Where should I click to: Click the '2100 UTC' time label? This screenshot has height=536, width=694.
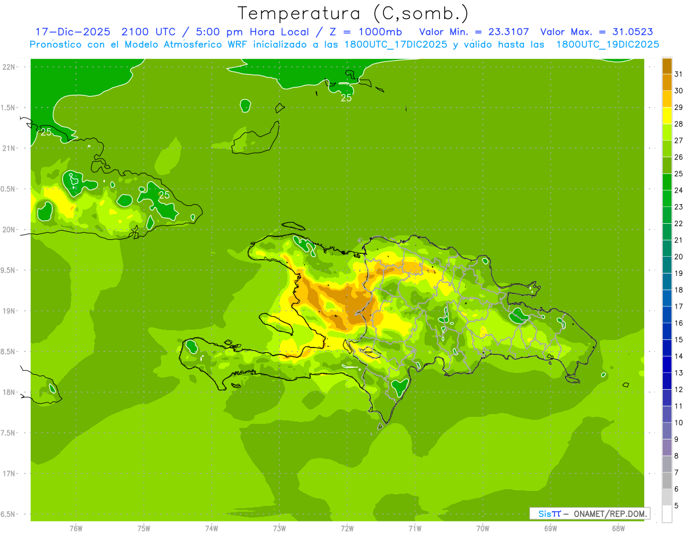(149, 32)
